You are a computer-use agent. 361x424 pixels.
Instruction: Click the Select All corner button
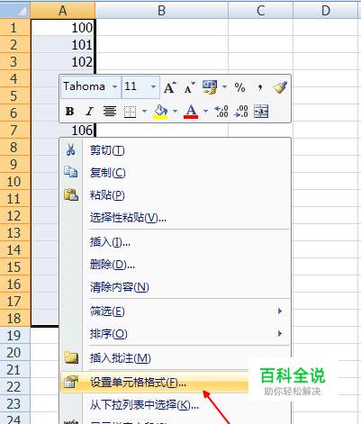pos(15,11)
